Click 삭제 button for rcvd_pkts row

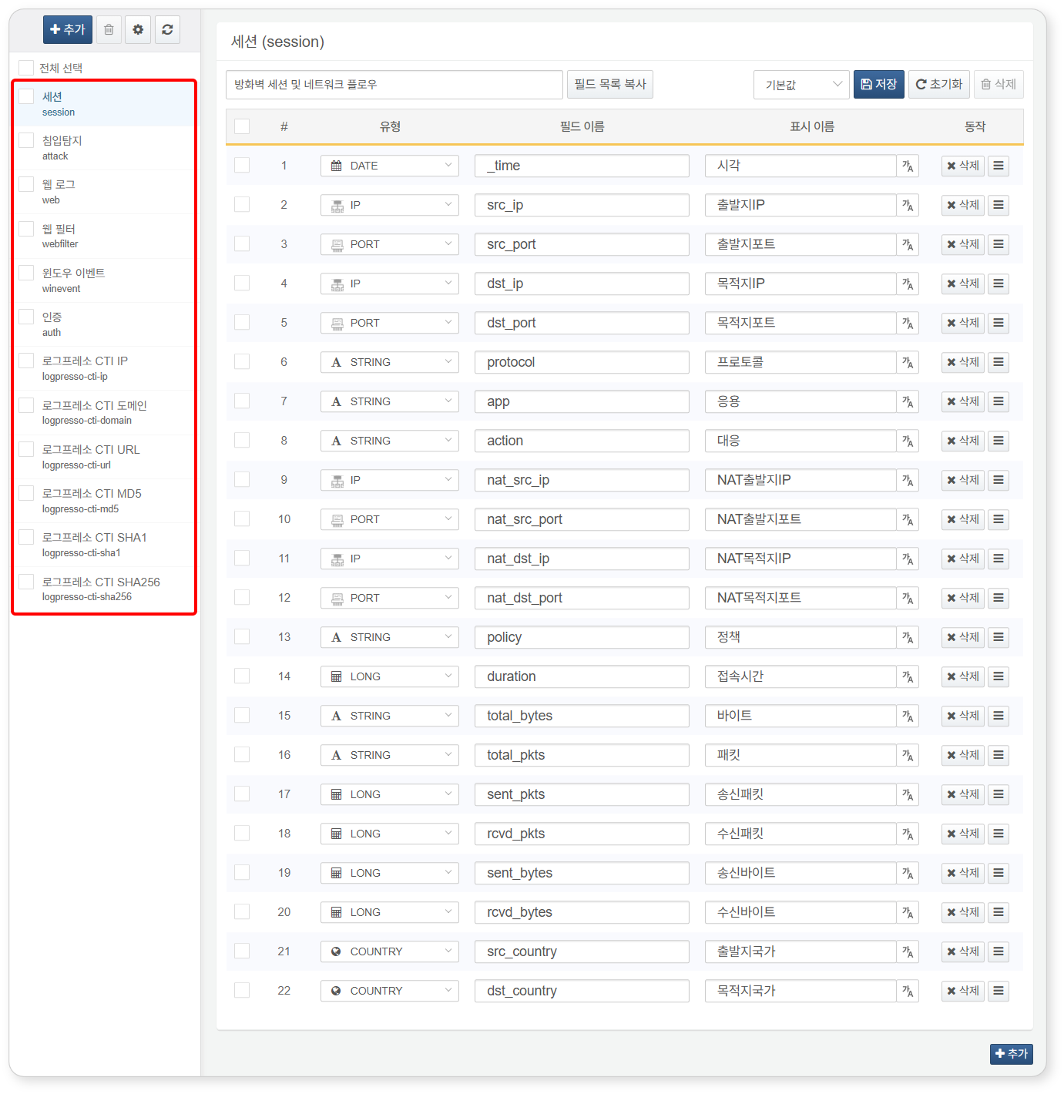tap(963, 834)
